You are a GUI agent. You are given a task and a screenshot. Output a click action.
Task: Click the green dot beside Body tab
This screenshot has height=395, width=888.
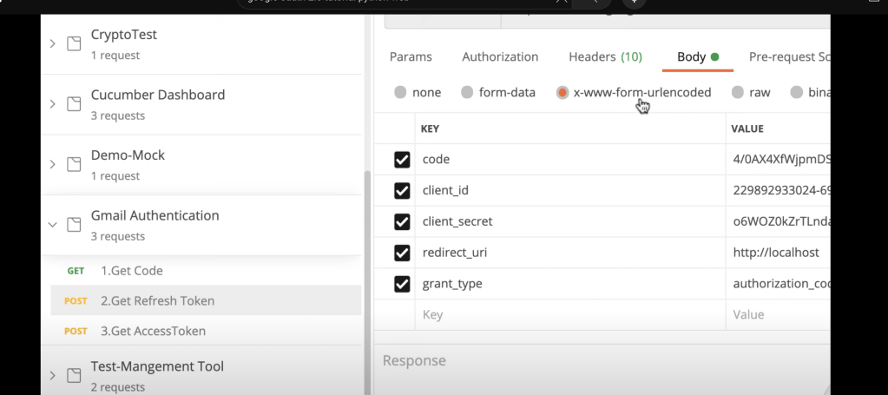pyautogui.click(x=714, y=56)
